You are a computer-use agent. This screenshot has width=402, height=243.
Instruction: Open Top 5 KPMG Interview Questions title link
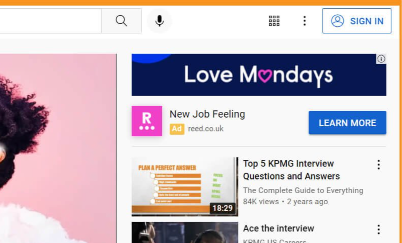[x=291, y=170]
